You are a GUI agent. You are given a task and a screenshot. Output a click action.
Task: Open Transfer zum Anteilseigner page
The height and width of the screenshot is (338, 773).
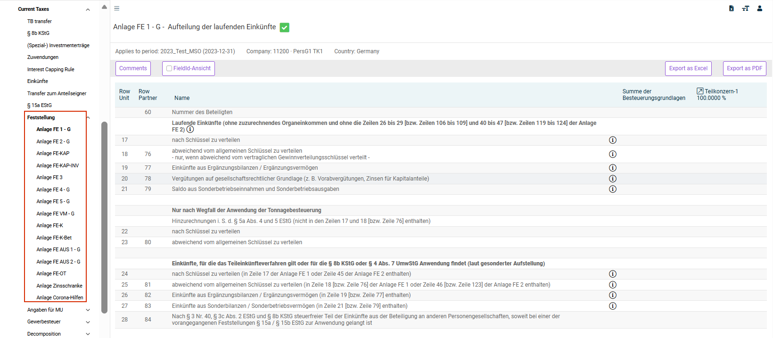click(x=57, y=93)
